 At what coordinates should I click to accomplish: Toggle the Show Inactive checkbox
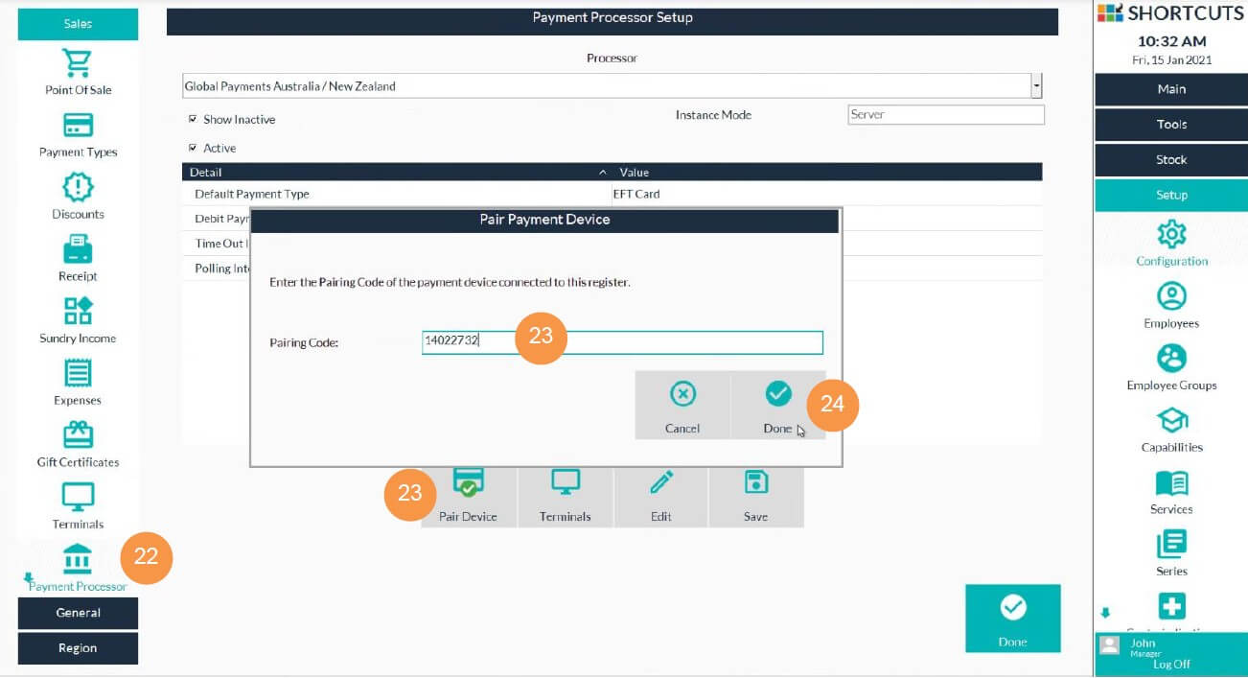coord(194,120)
